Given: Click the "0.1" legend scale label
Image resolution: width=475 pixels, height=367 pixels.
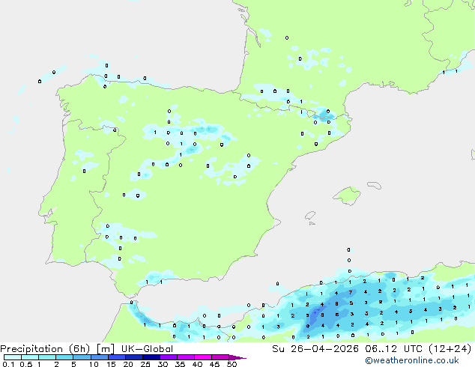Looking at the screenshot, I should [8, 364].
